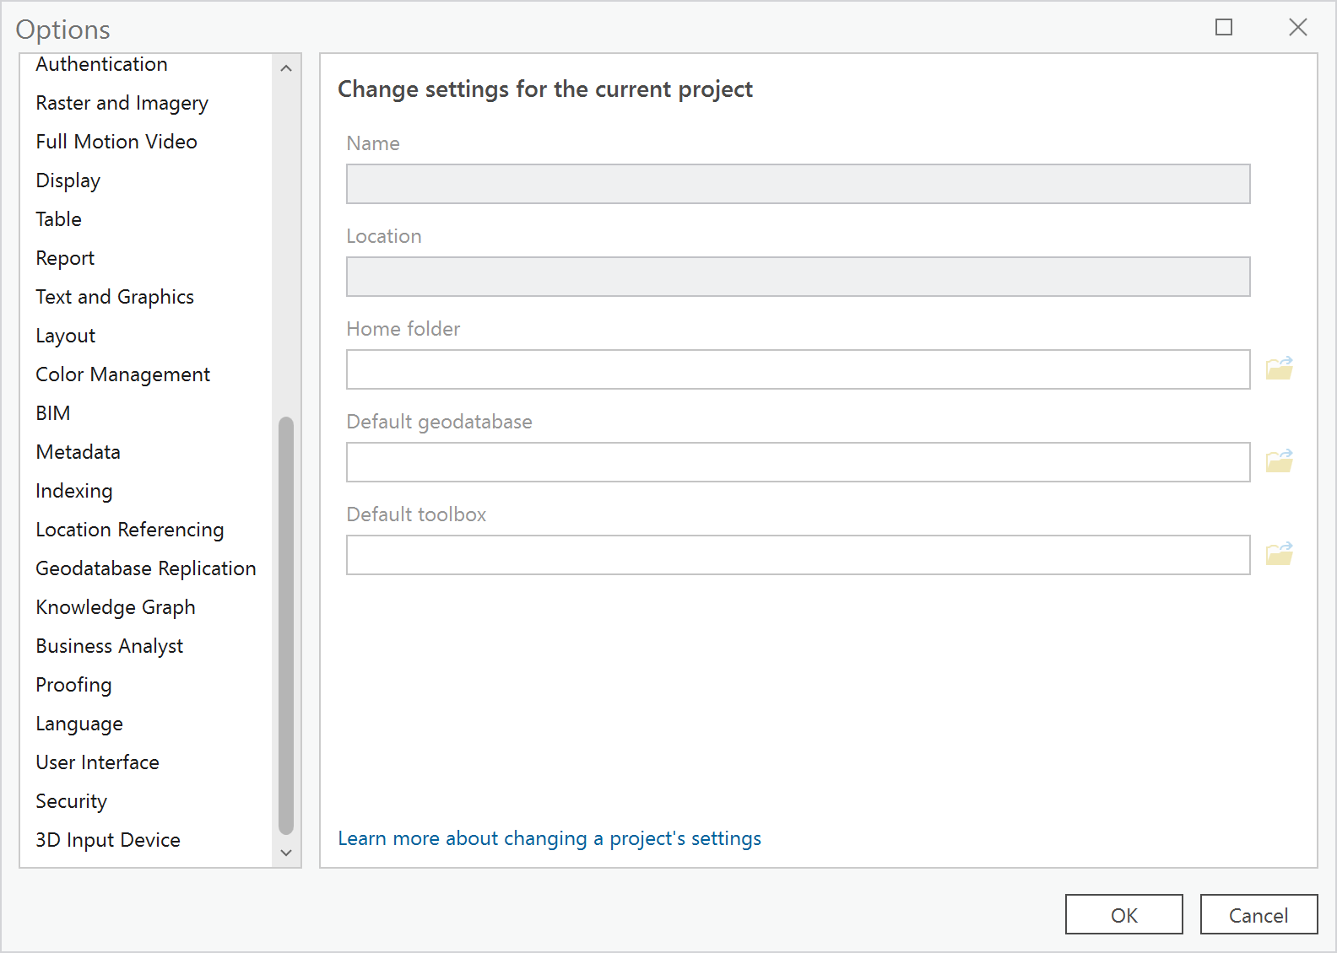Open Learn more about changing project settings link
The height and width of the screenshot is (953, 1337).
[549, 838]
